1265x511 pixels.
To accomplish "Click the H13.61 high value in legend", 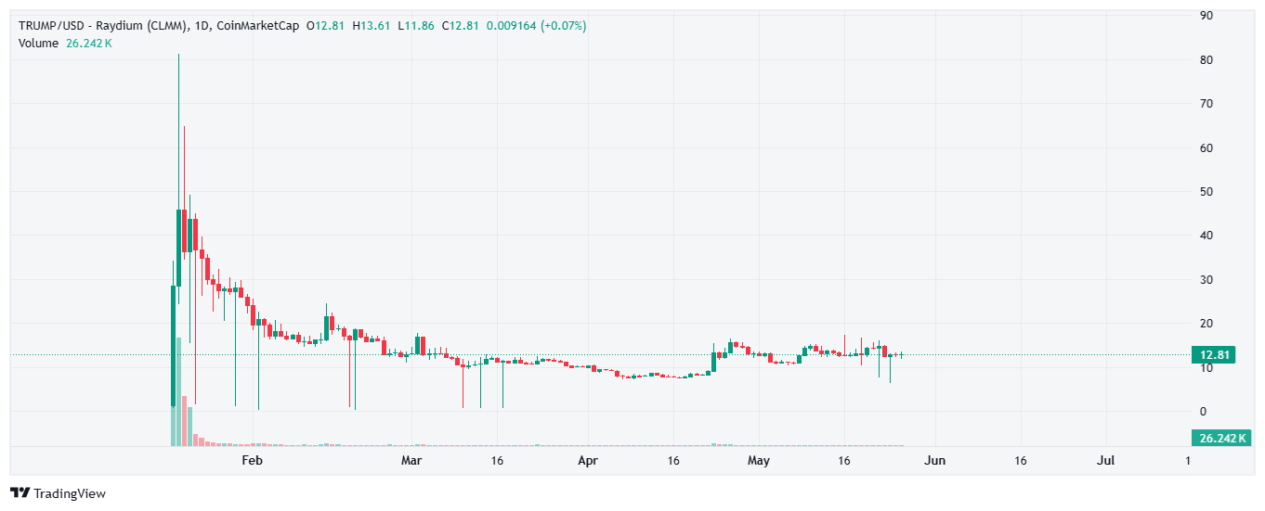I will pyautogui.click(x=372, y=26).
